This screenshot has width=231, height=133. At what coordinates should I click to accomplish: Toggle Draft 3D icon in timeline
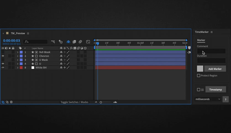click(61, 42)
